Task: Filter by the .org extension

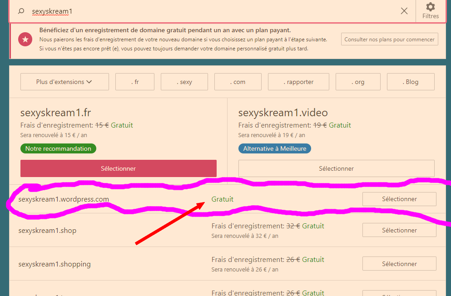Action: pyautogui.click(x=358, y=82)
